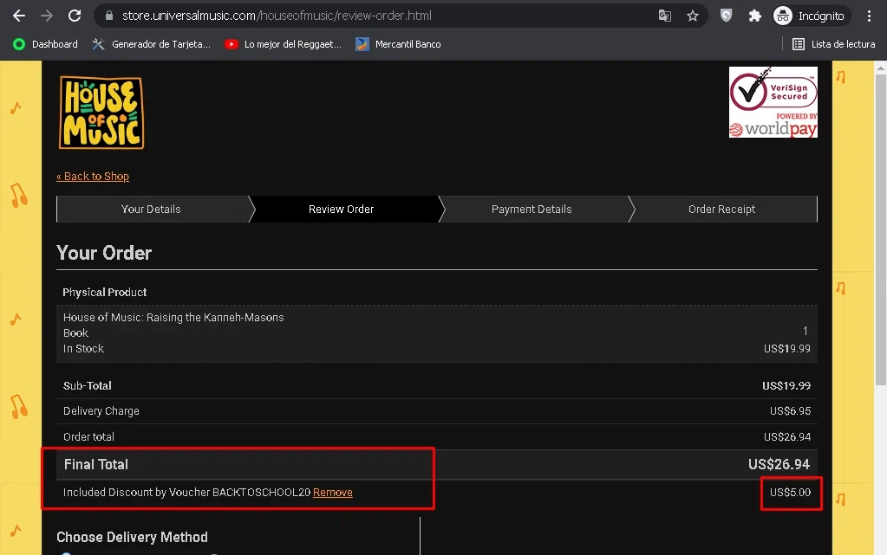The image size is (887, 555).
Task: Open the Dashboard bookmark
Action: (x=45, y=44)
